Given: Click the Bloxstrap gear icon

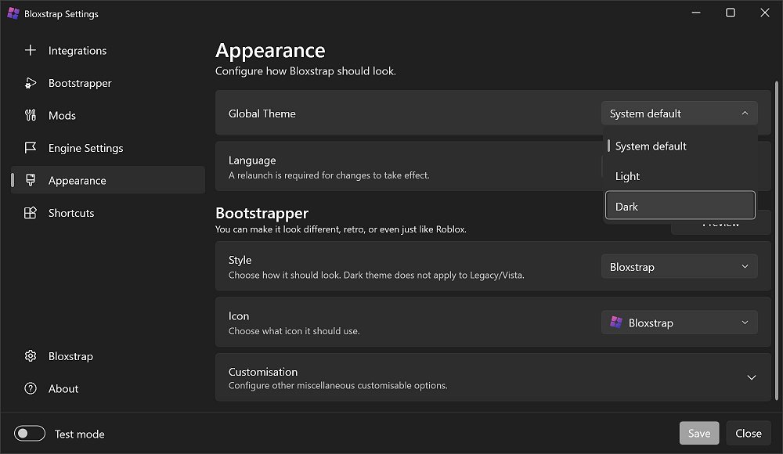Looking at the screenshot, I should point(31,356).
